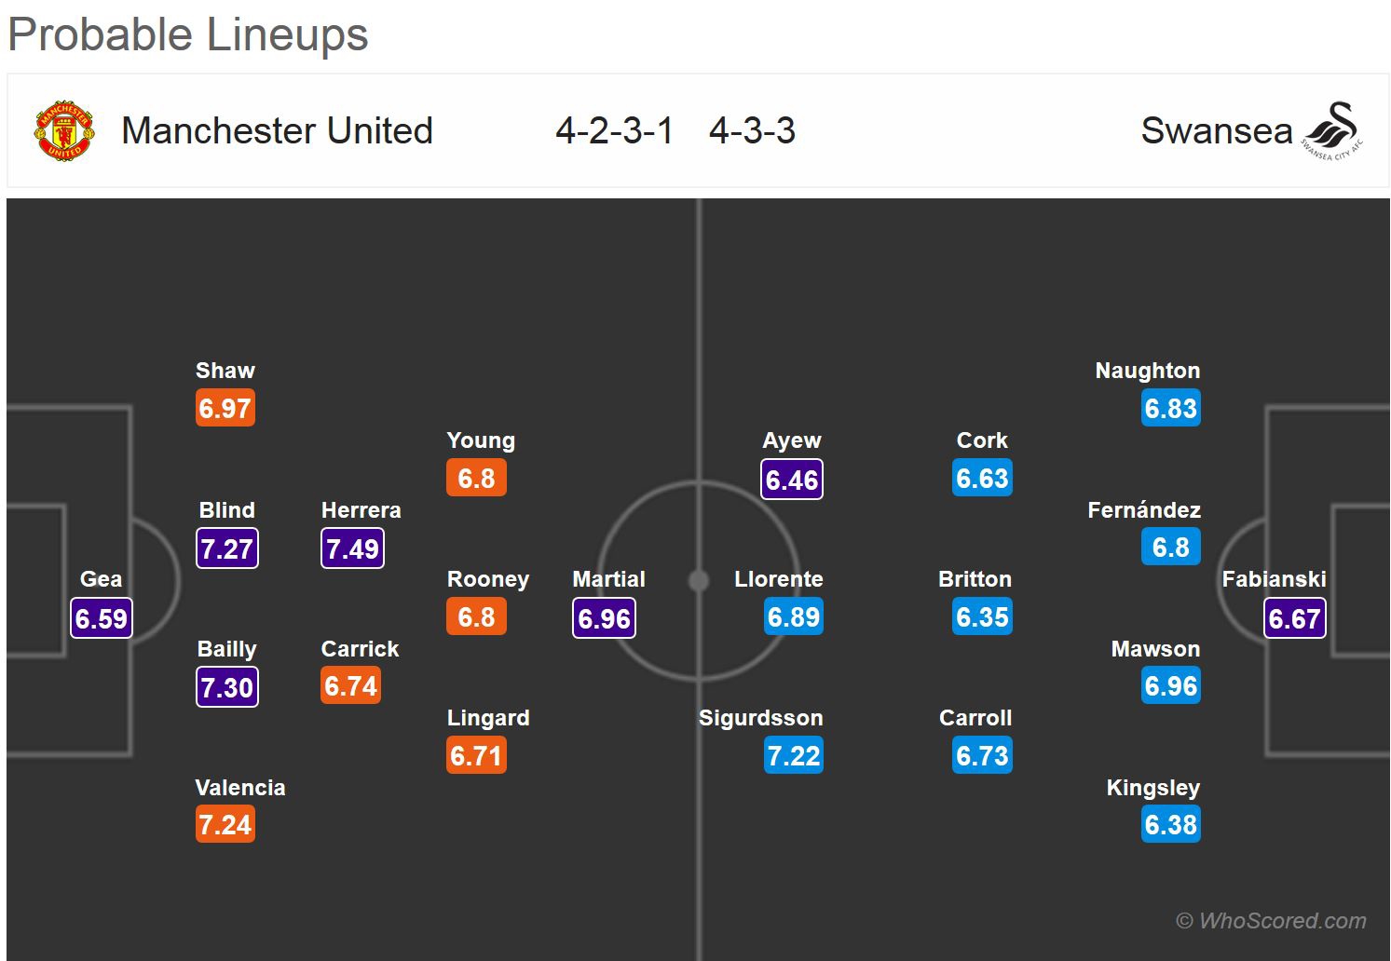This screenshot has width=1391, height=961.
Task: Click Valencia's orange 7.24 rating
Action: [x=225, y=825]
